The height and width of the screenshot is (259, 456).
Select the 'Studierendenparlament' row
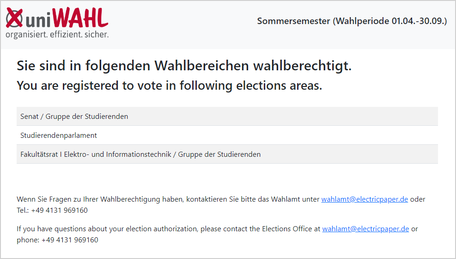click(227, 136)
